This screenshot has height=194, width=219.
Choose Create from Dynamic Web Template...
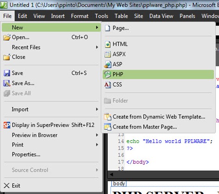pyautogui.click(x=158, y=117)
